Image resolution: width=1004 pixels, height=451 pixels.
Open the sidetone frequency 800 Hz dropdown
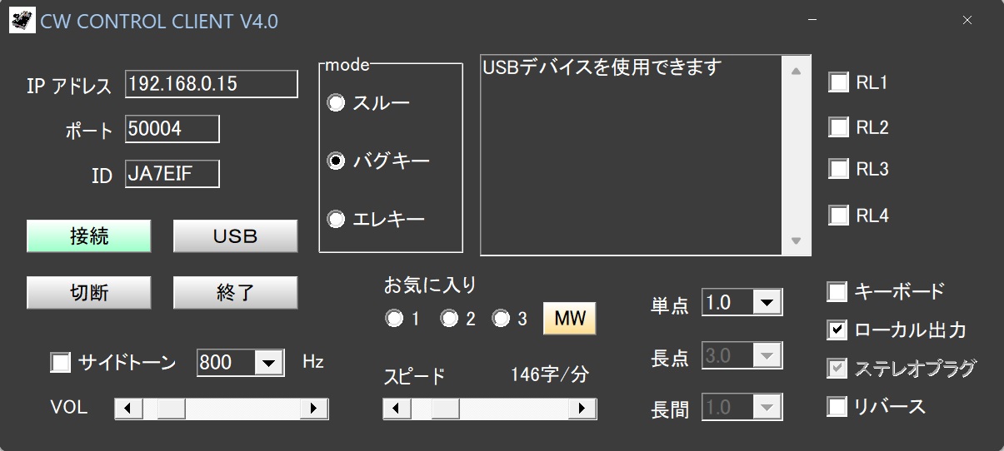(268, 363)
